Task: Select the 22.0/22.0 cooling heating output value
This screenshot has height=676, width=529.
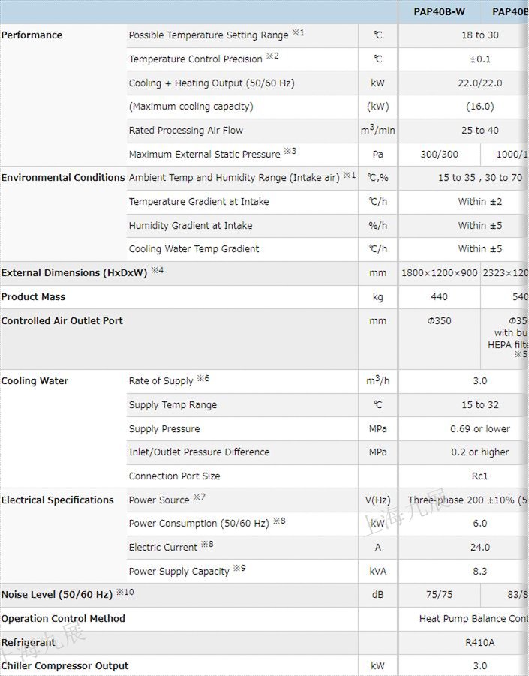Action: [x=479, y=83]
